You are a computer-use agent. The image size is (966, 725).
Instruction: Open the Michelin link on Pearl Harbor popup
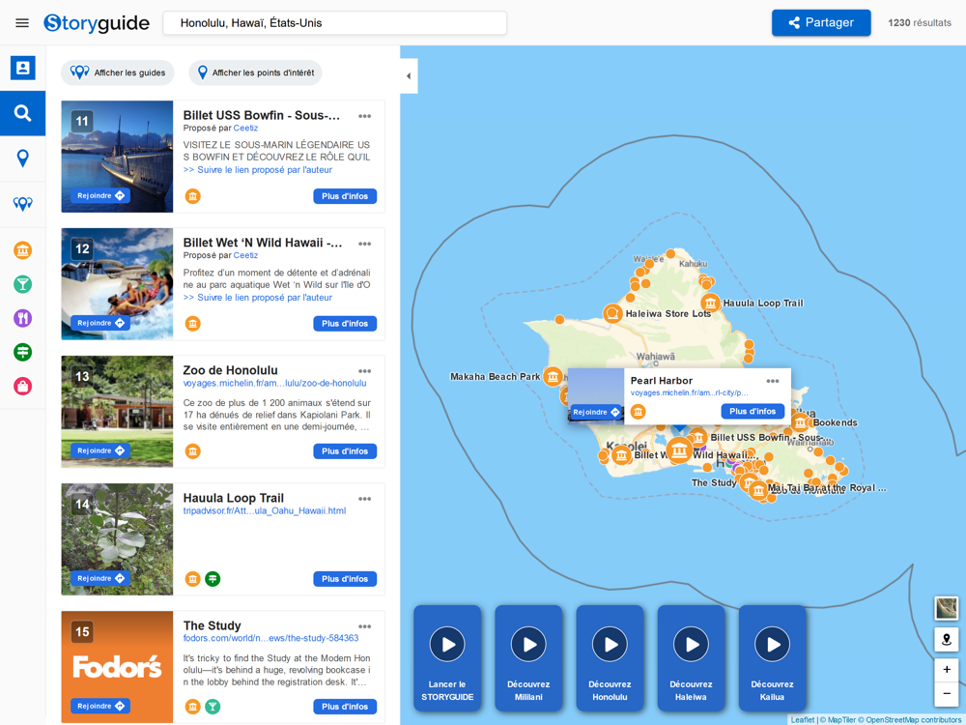coord(690,392)
